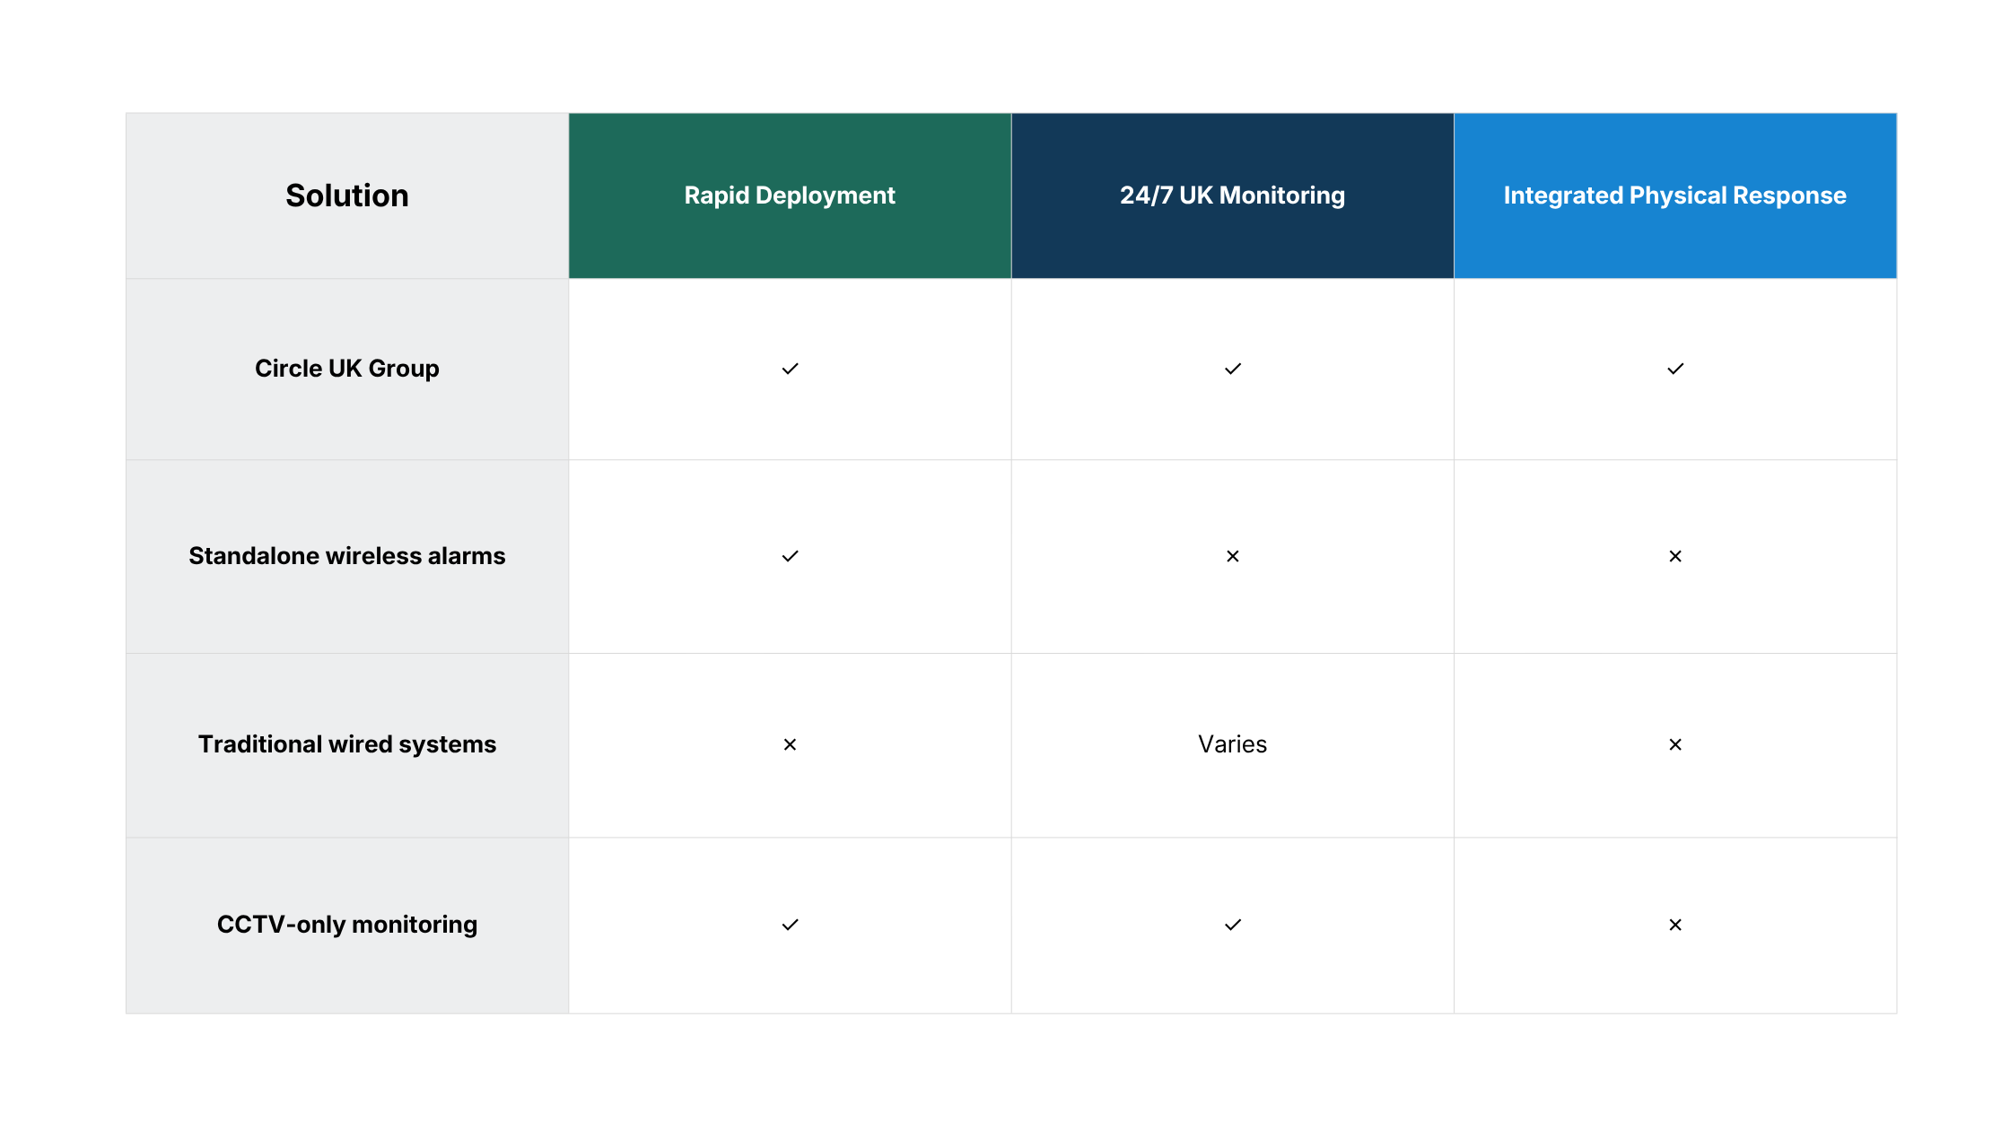Select the green Rapid Deployment header
2010x1130 pixels.
[790, 196]
